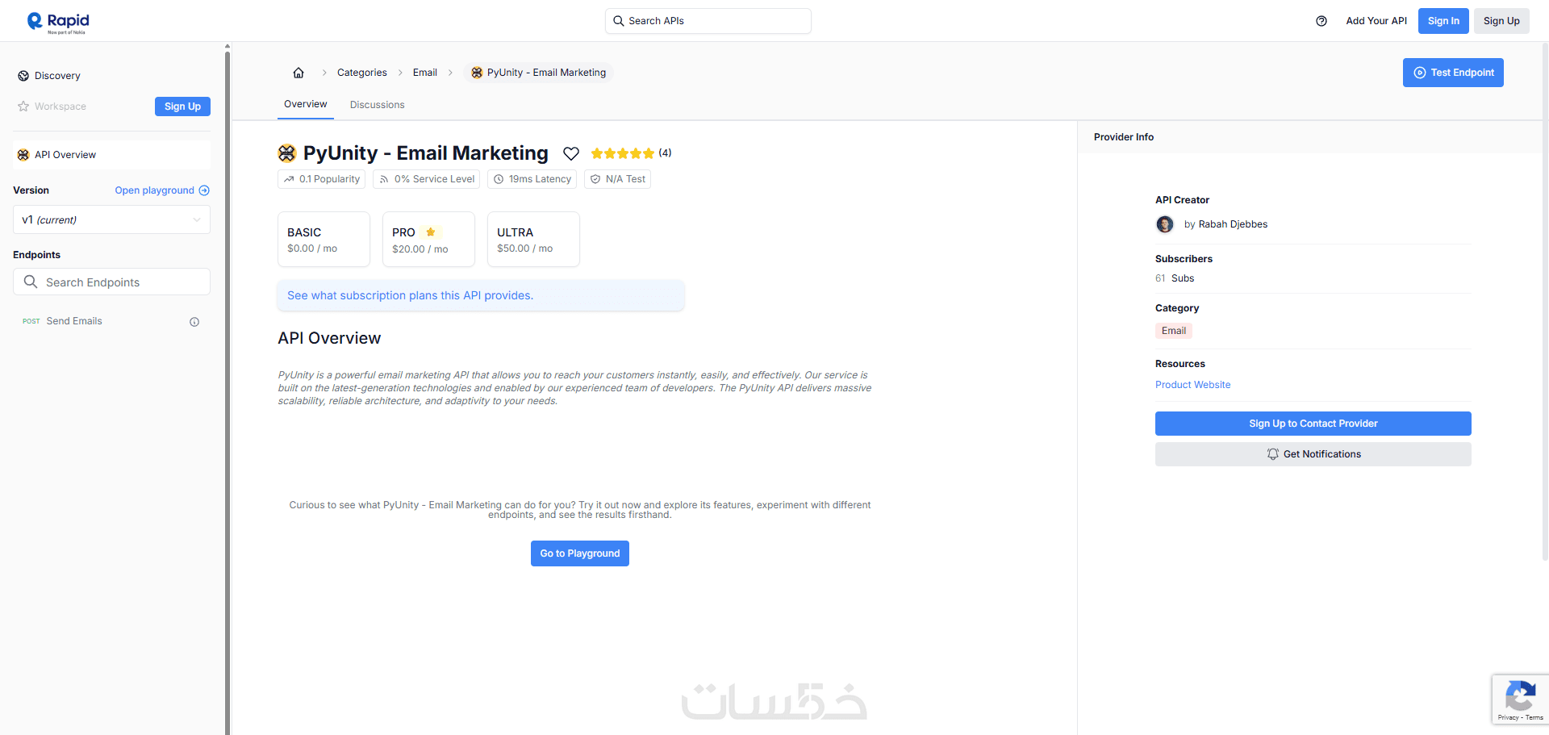
Task: Open the Product Website link
Action: 1192,385
